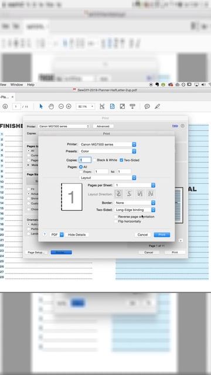Screen dimensions: 211x375
Task: Uncheck the Two-Sided checkbox
Action: click(121, 160)
